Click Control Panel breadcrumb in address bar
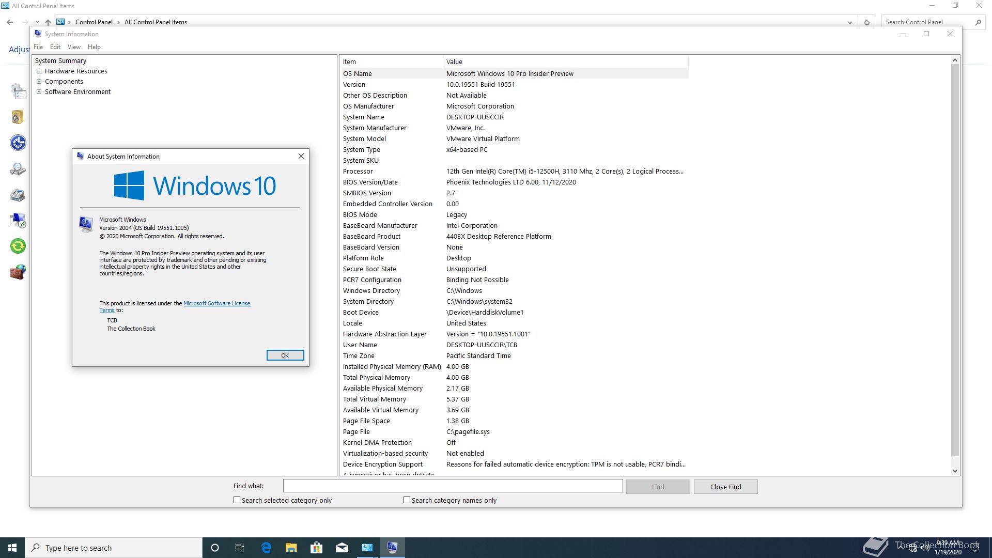The height and width of the screenshot is (558, 992). point(94,22)
